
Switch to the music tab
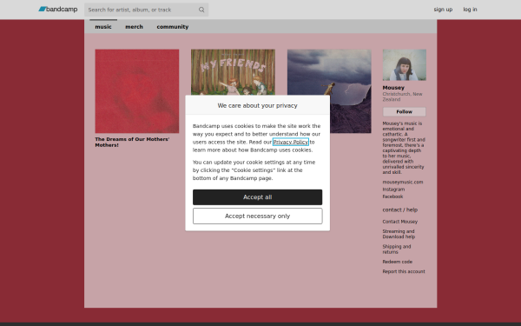tap(103, 27)
